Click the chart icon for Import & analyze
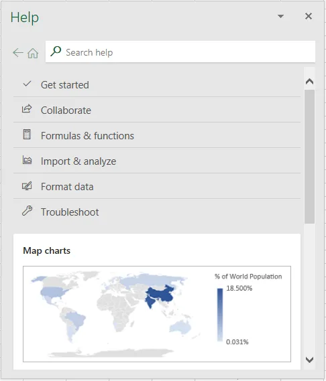This screenshot has width=326, height=381. coord(27,160)
